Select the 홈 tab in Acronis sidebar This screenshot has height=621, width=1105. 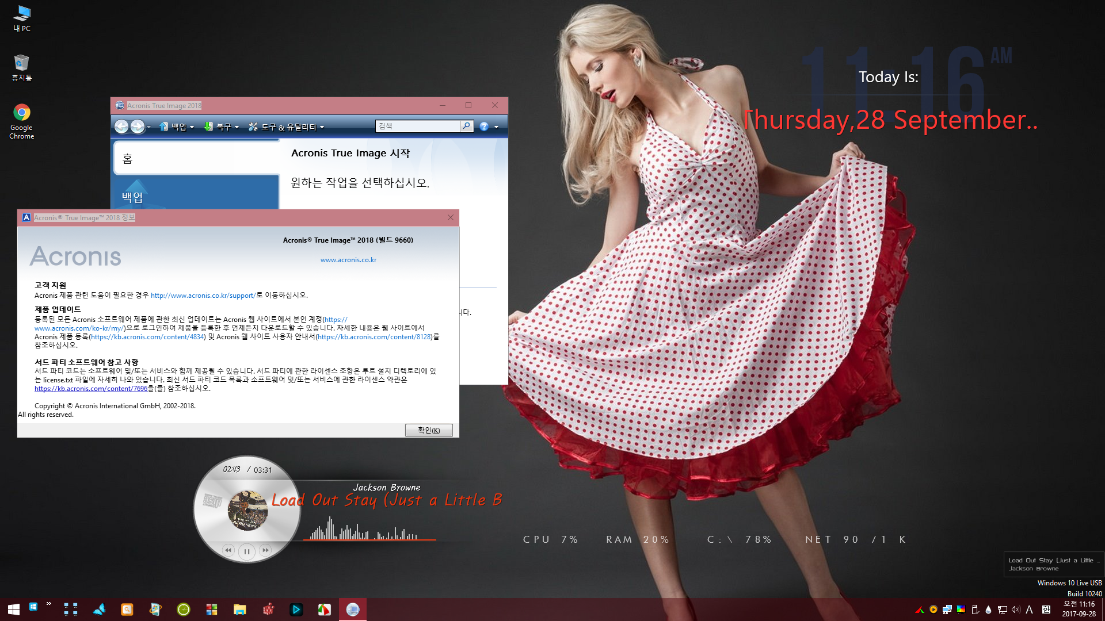pos(196,158)
